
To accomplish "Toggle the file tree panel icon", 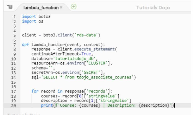I will pos(9,7).
